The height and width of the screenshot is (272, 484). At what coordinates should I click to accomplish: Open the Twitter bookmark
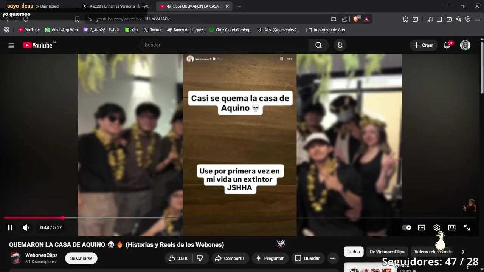[x=152, y=30]
